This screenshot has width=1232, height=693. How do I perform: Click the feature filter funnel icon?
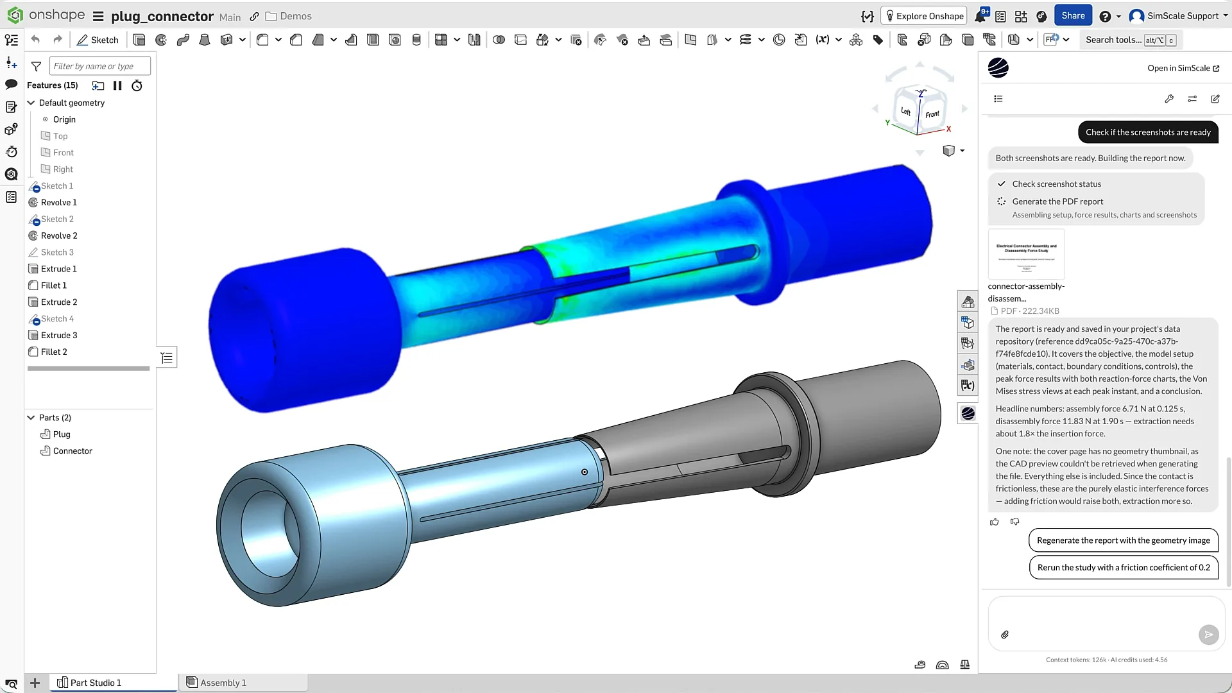click(37, 66)
